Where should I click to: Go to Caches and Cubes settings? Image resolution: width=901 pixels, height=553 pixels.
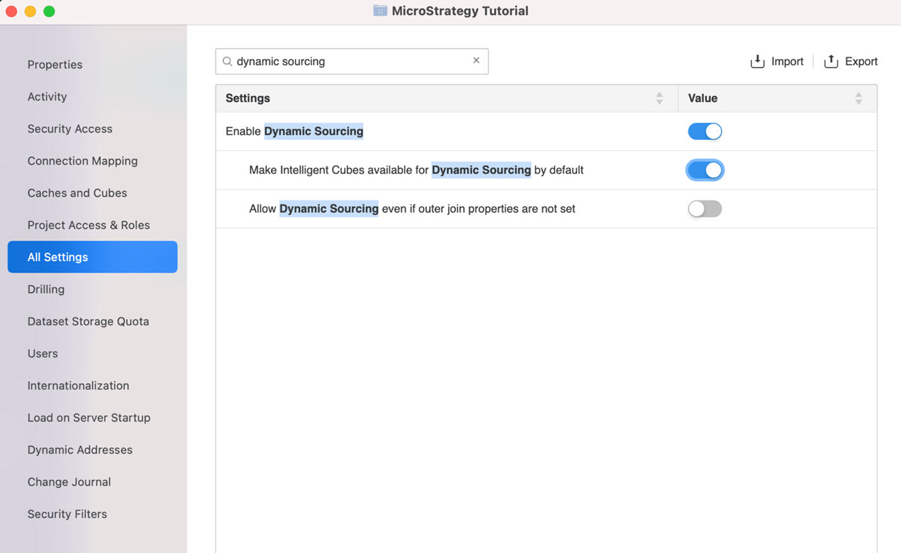[x=77, y=193]
